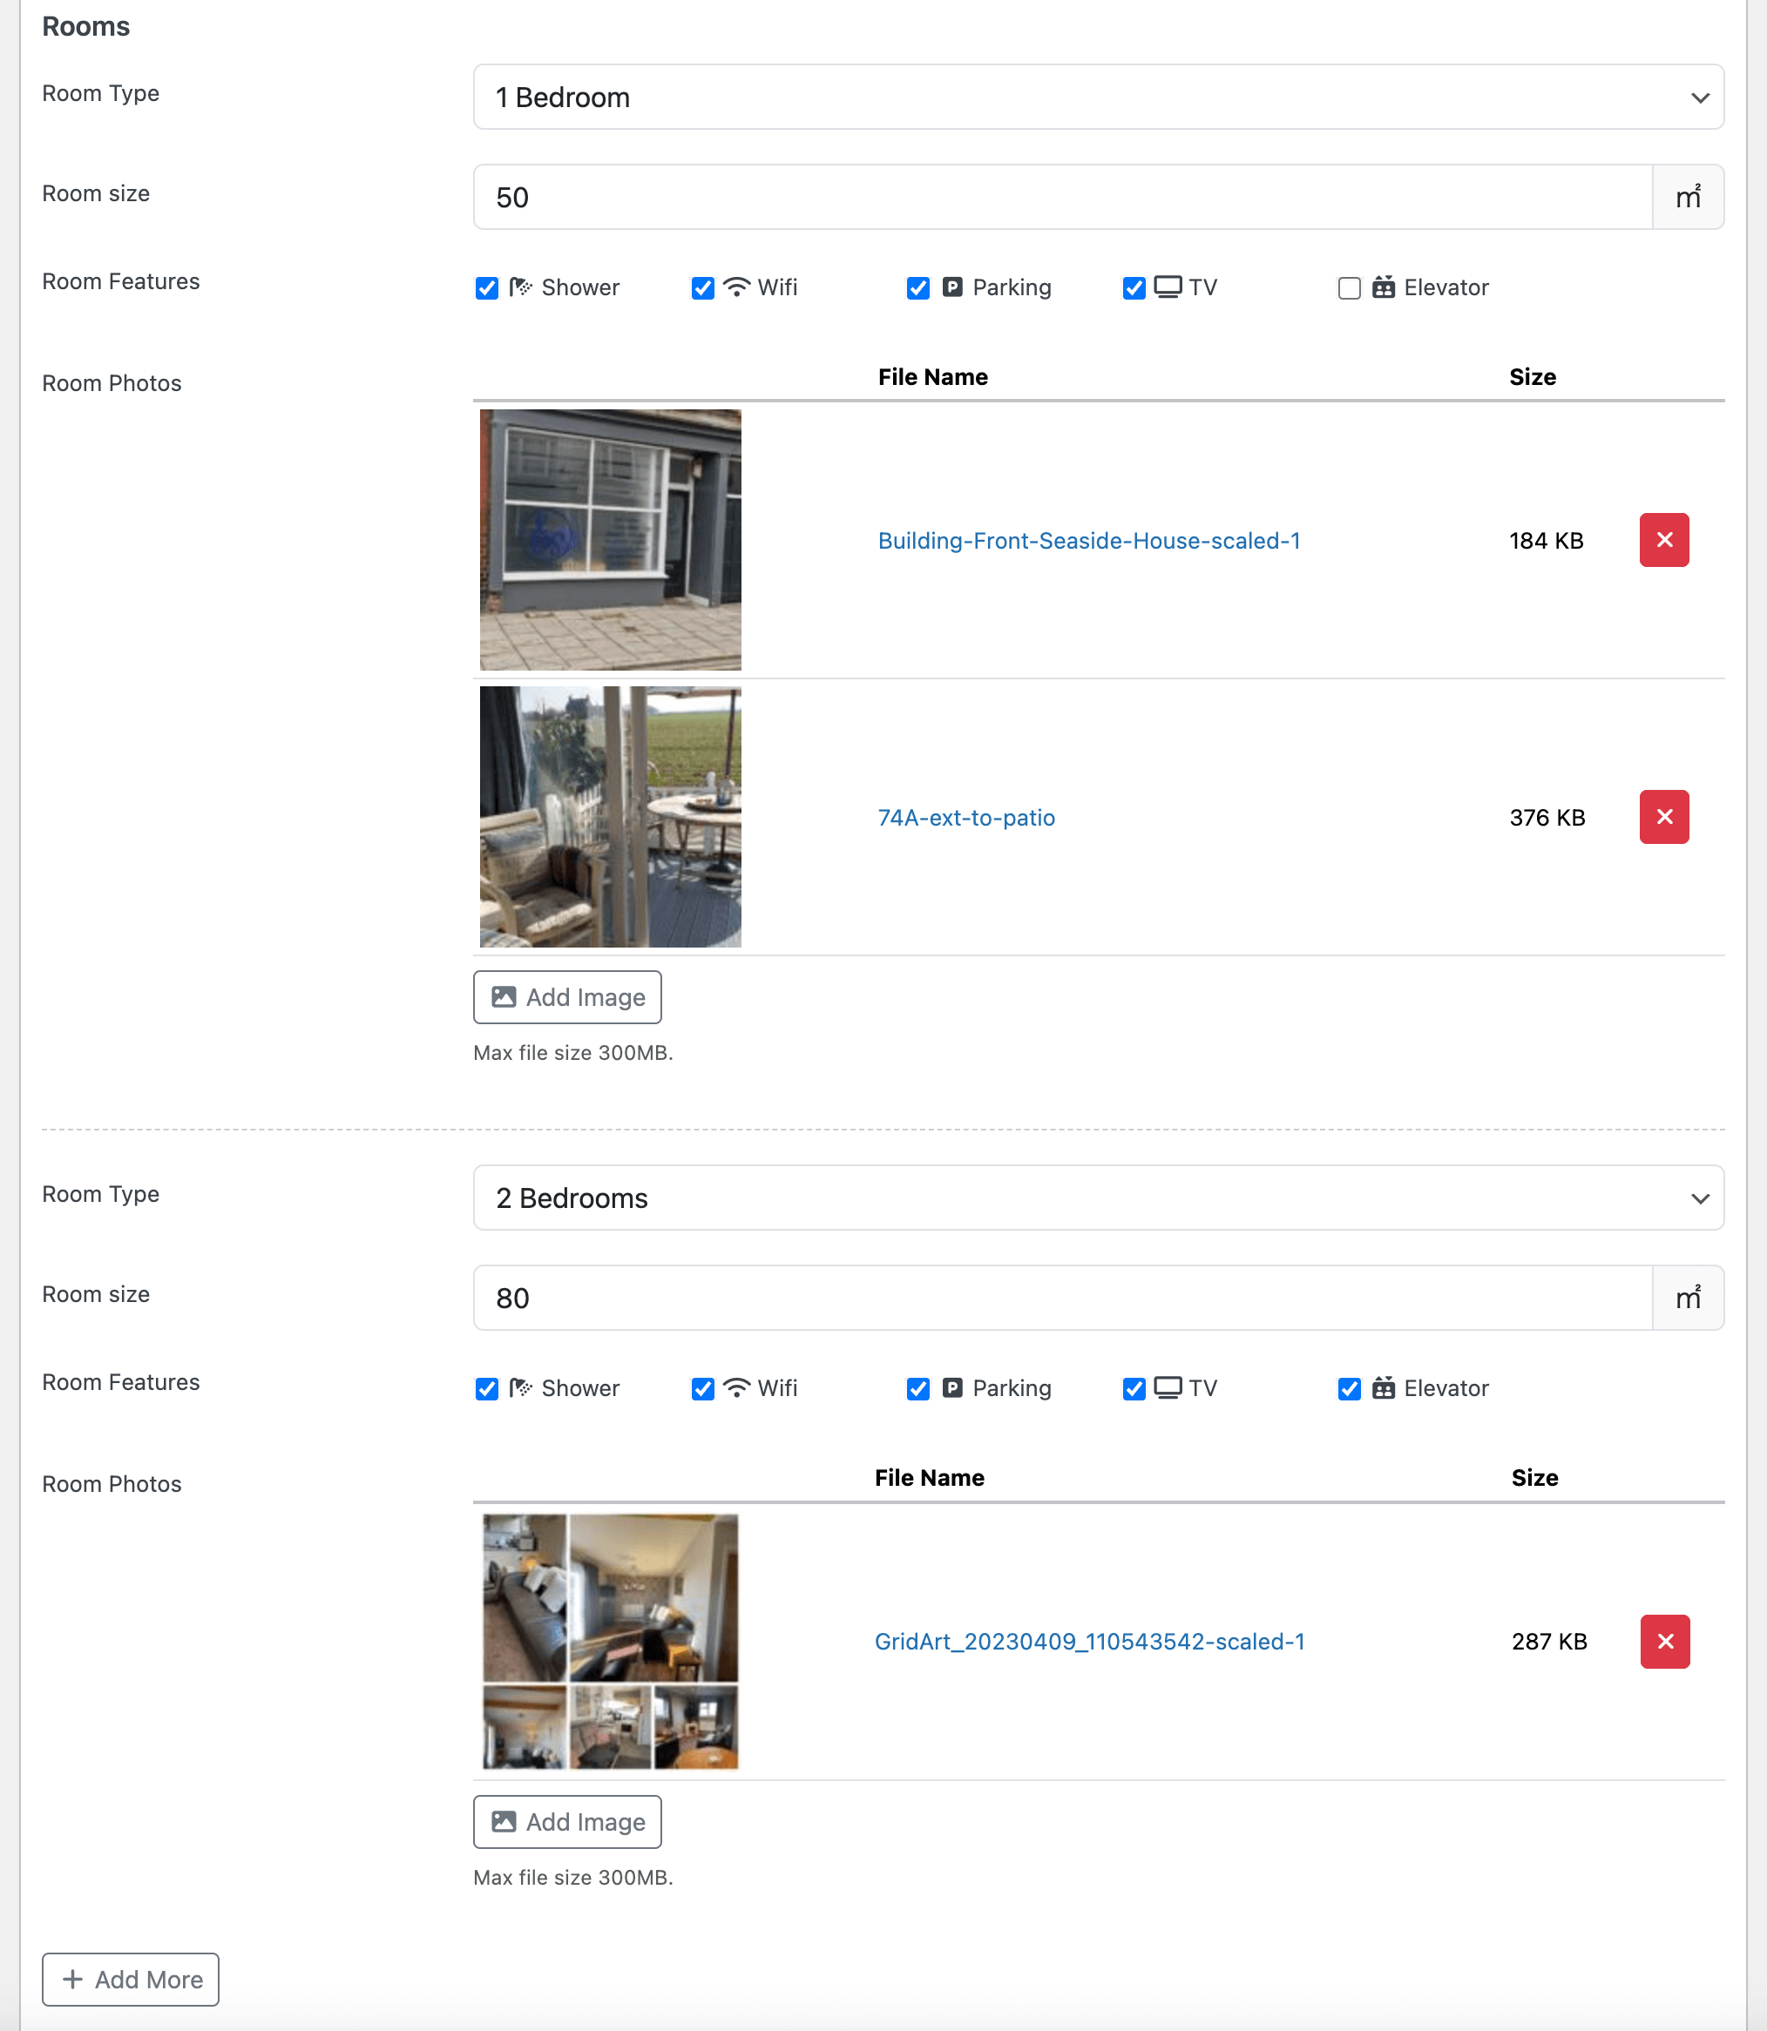Delete the GridArt photo with red X
1767x2031 pixels.
1664,1641
